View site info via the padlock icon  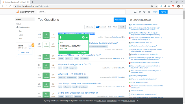pyautogui.click(x=15, y=6)
